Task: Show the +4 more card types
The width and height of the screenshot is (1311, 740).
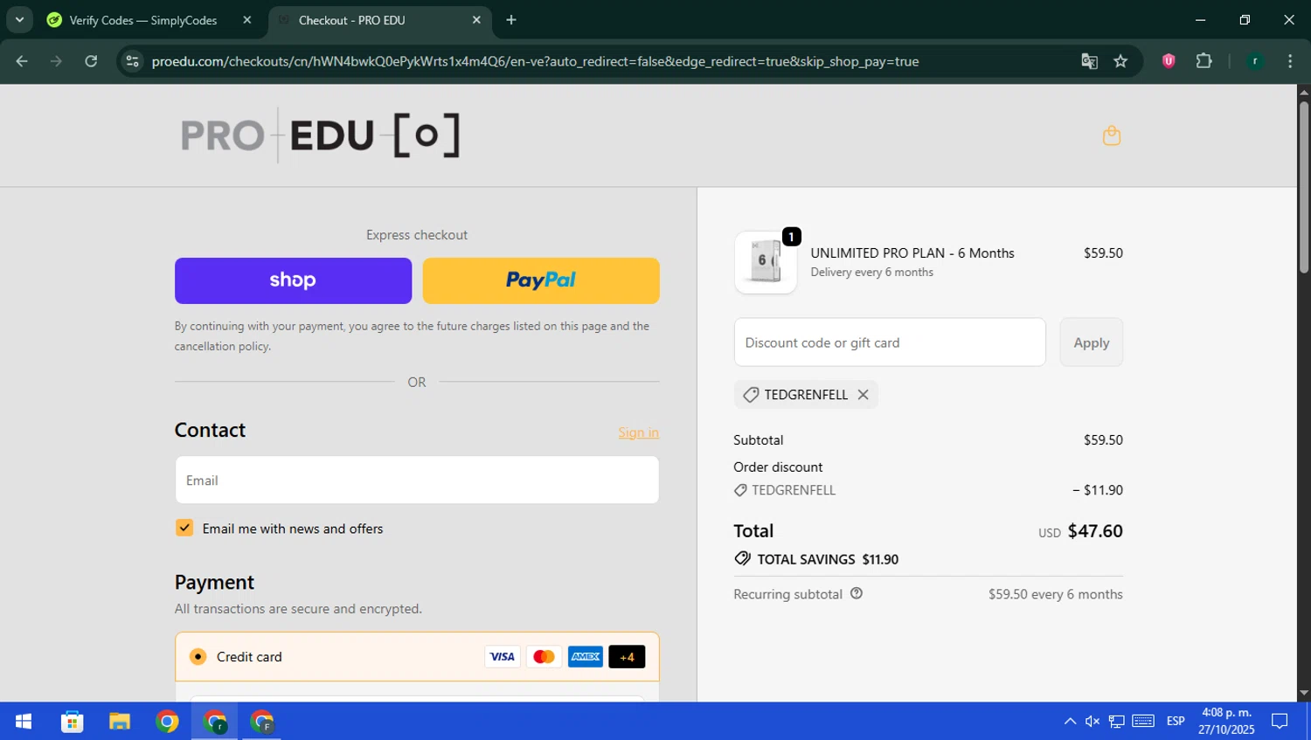Action: tap(627, 657)
